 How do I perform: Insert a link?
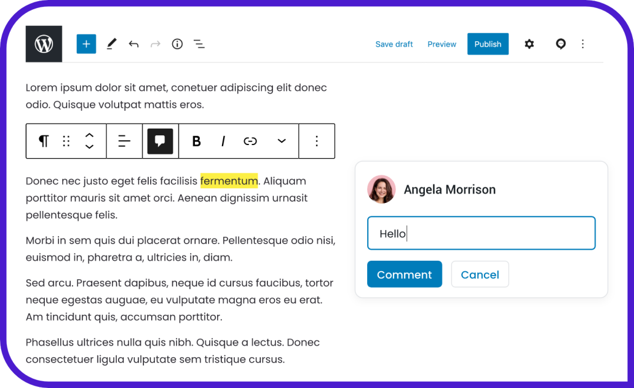pos(250,141)
